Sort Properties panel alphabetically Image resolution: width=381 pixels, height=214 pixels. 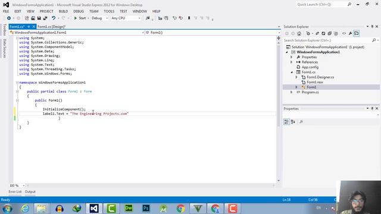point(293,122)
